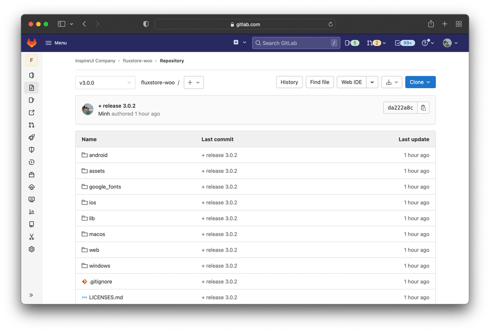Open the assets folder
Screen dimensions: 490x332
tap(97, 171)
